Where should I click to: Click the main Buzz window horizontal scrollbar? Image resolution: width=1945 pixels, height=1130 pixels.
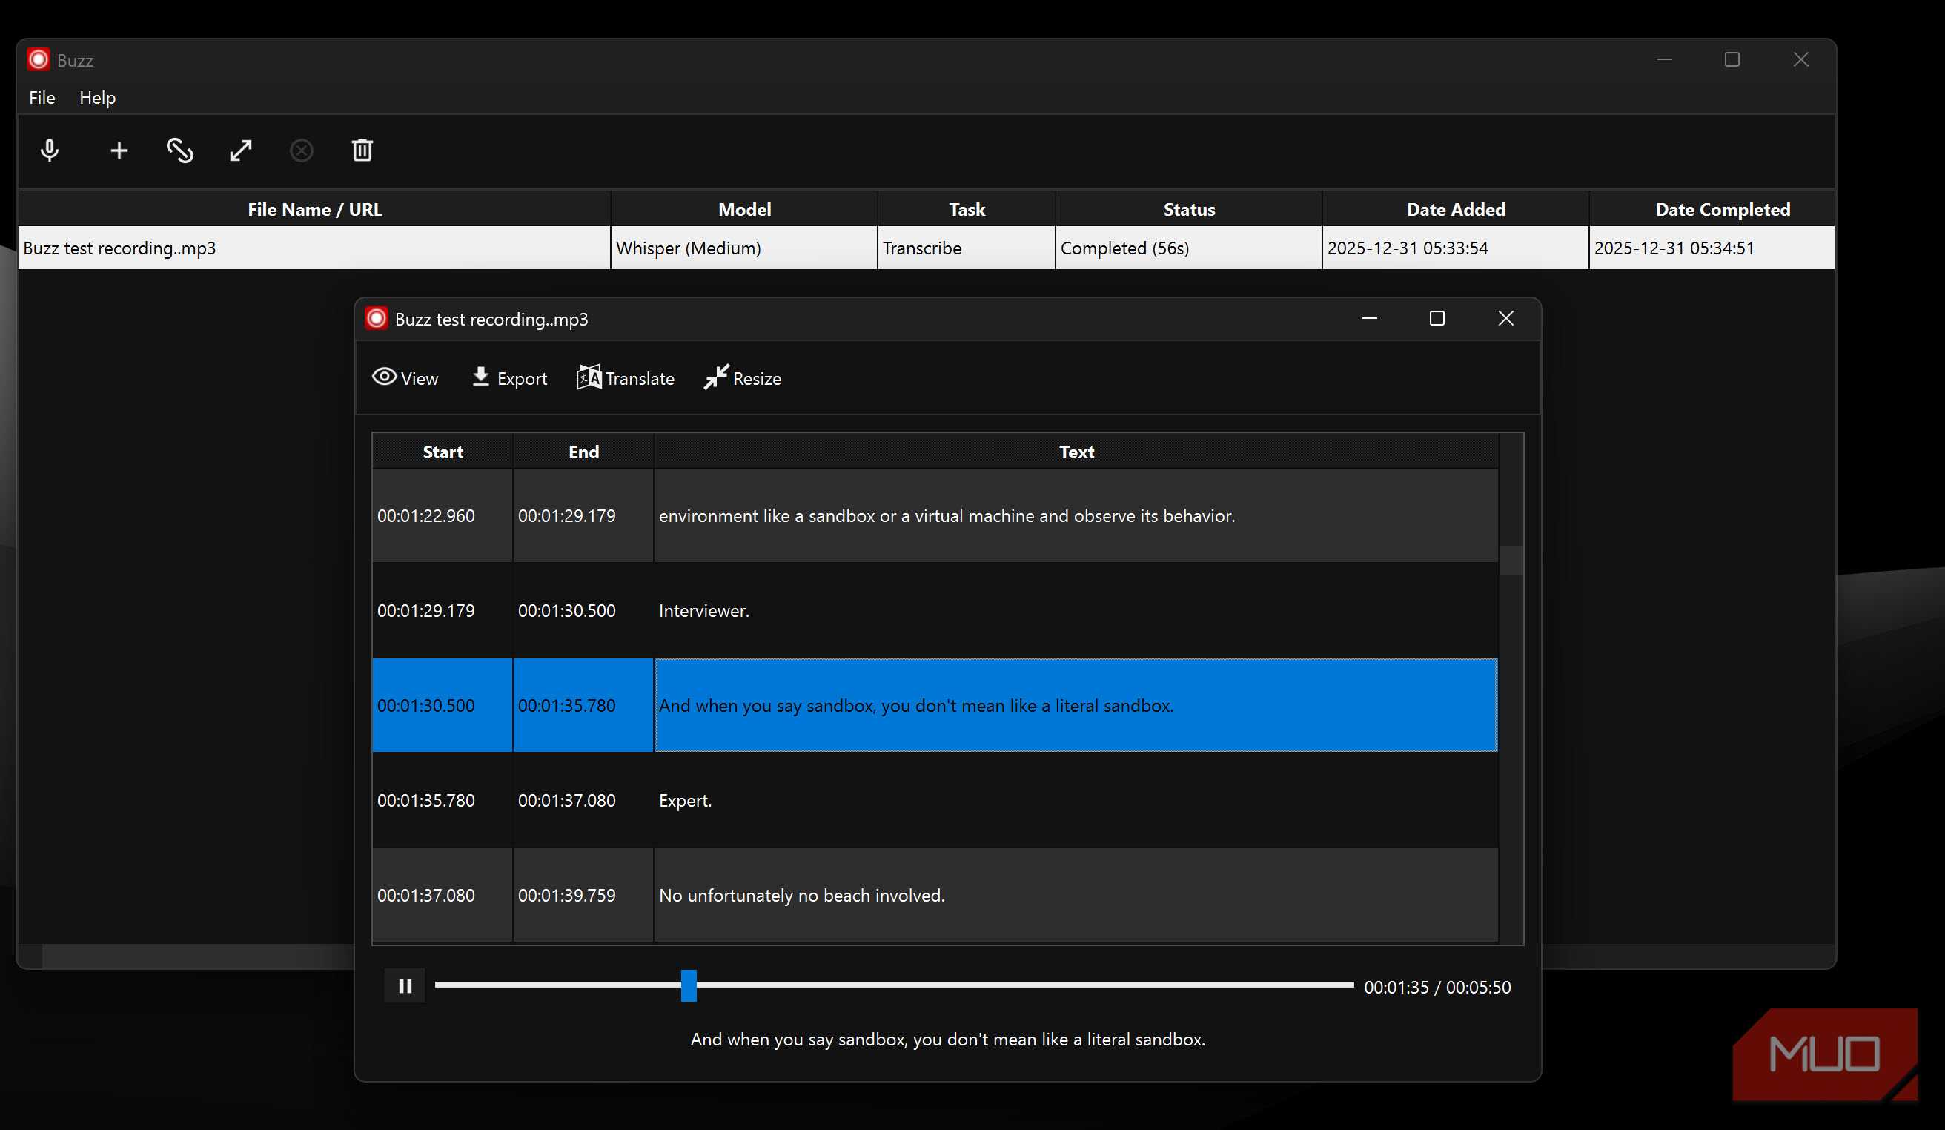tap(197, 956)
